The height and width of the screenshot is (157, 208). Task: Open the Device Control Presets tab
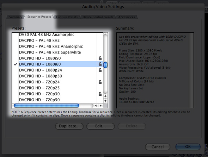(98, 17)
